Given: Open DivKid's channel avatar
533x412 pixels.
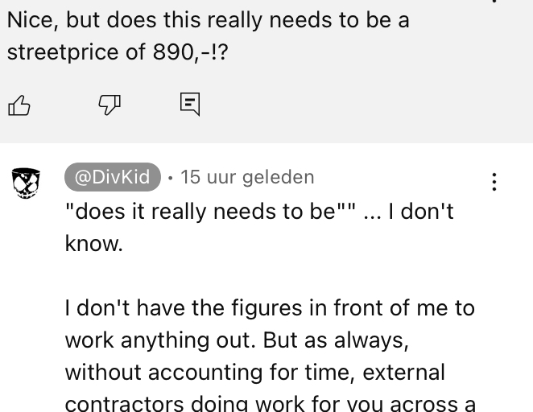Looking at the screenshot, I should [27, 183].
